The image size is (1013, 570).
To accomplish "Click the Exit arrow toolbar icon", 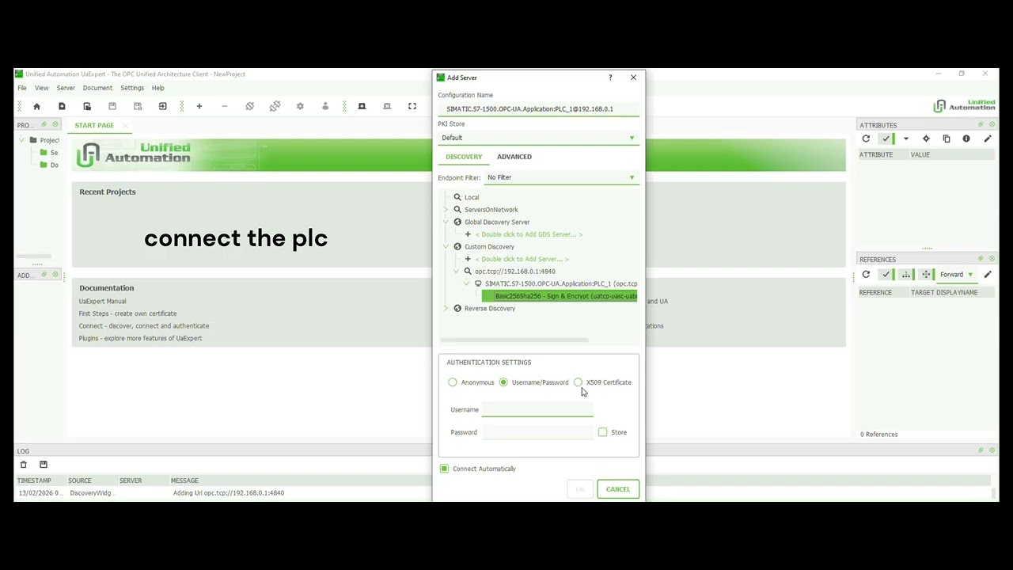I will 162,106.
